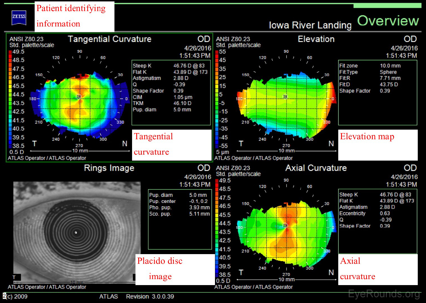Click the 330 degree label on Elevation map
The image size is (426, 303).
tap(327, 122)
